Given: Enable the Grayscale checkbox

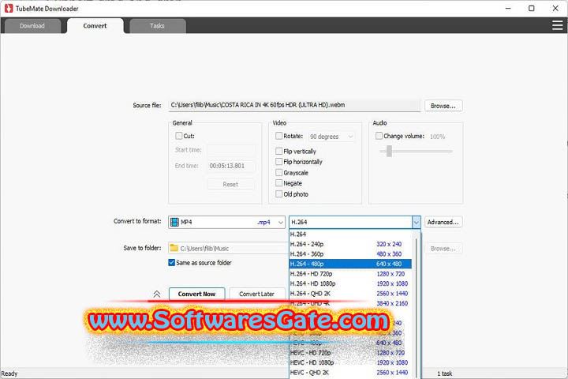Looking at the screenshot, I should pos(279,172).
